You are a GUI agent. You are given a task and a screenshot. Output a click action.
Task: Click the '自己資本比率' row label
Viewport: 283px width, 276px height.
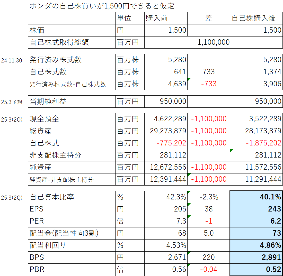52,197
